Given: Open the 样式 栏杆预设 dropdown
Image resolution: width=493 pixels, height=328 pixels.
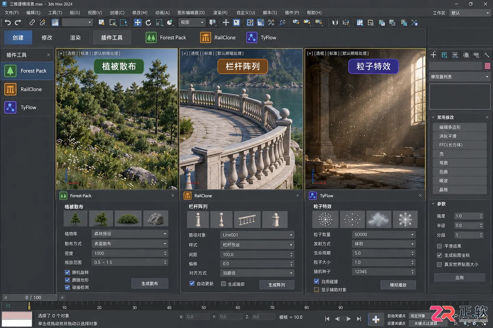Looking at the screenshot, I should [257, 245].
